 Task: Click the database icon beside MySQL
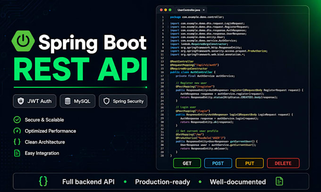pyautogui.click(x=68, y=101)
